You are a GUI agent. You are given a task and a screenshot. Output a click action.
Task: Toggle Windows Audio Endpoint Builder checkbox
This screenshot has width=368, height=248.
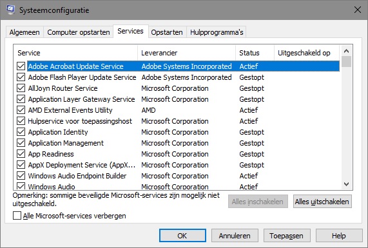(21, 176)
